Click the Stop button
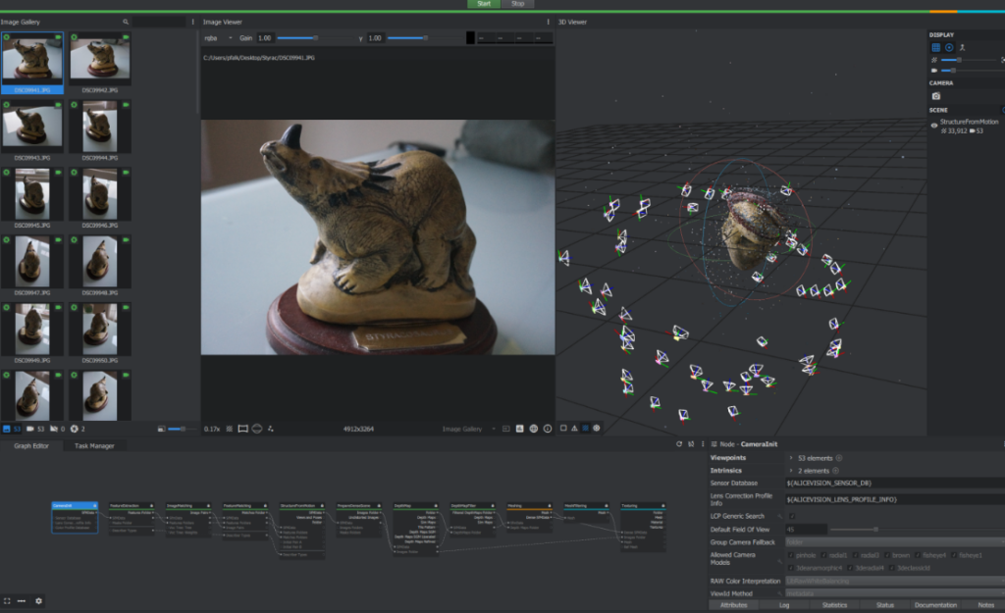1005x613 pixels. click(x=517, y=4)
